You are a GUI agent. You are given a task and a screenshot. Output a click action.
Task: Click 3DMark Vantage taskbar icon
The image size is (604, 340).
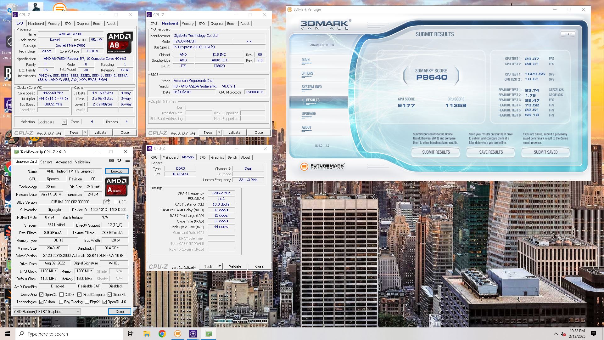(178, 334)
